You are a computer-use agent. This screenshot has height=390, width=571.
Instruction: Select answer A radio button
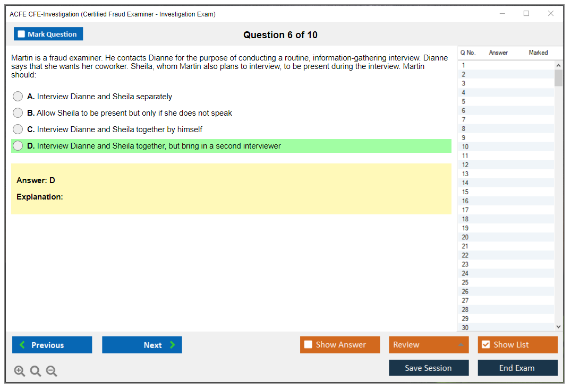pos(18,97)
